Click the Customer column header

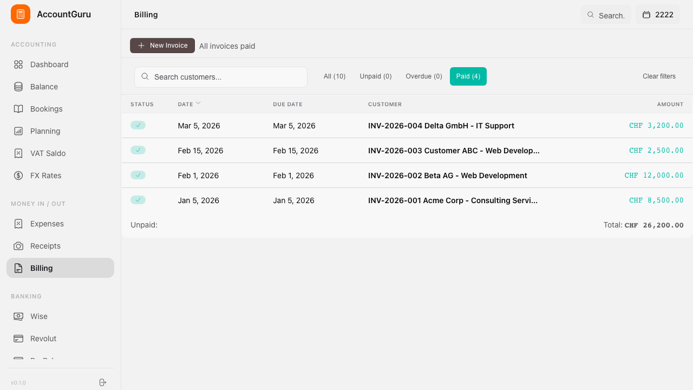point(385,104)
